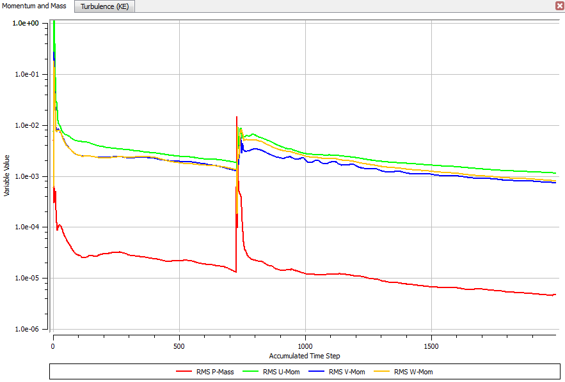Click the Accumulated Time Step axis title
This screenshot has width=565, height=382.
305,356
